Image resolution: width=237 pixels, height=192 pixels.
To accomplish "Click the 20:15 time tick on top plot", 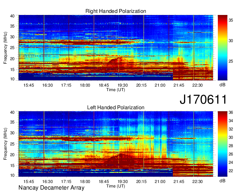I will [x=141, y=85].
